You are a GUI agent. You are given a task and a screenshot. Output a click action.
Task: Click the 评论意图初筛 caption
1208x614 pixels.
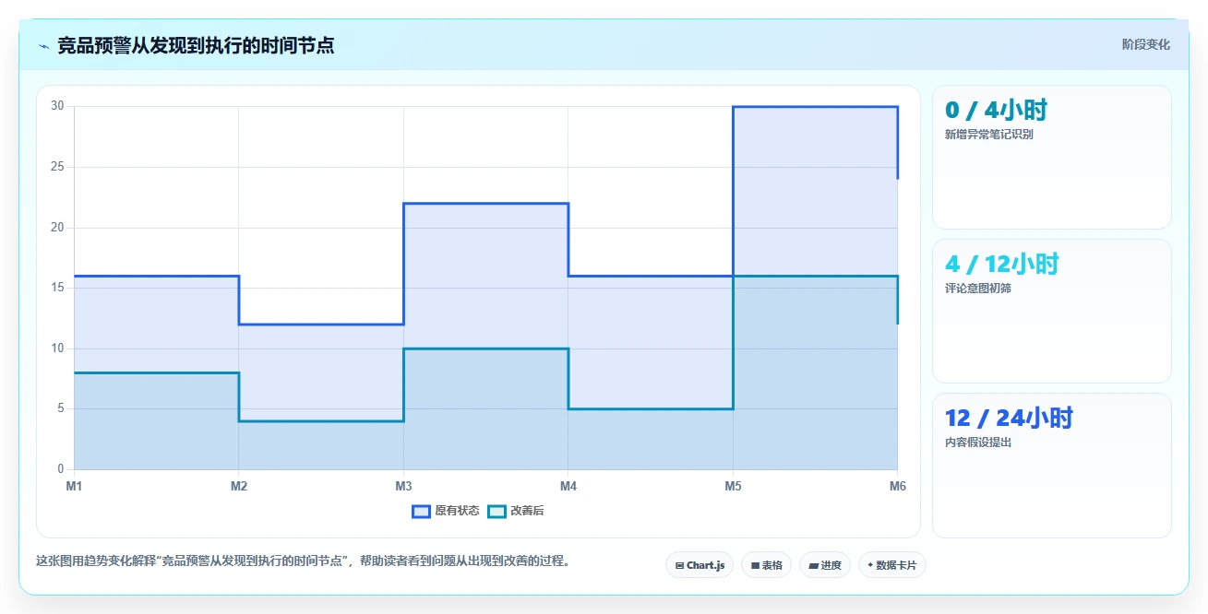coord(978,289)
